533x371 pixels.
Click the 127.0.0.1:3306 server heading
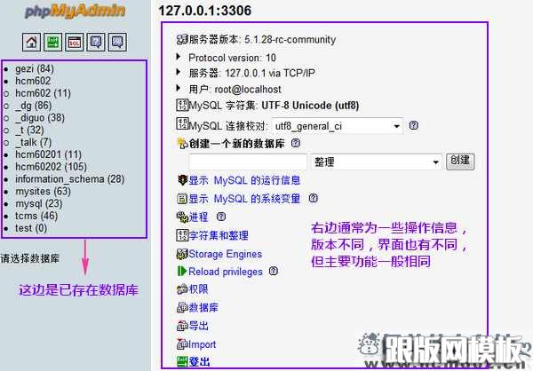[x=205, y=11]
